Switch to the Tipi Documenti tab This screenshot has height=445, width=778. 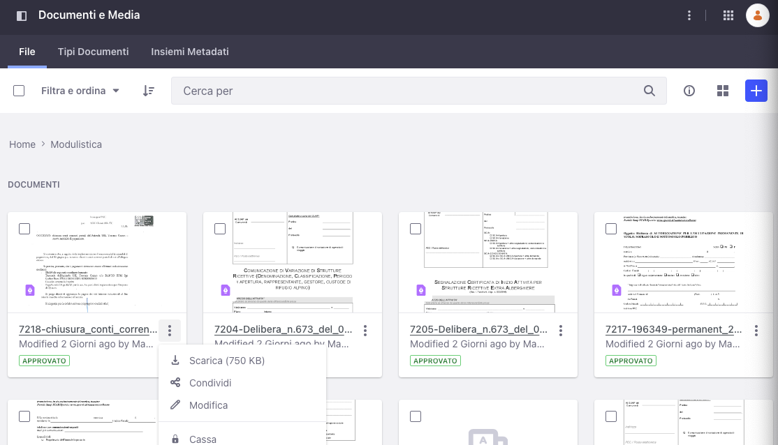click(93, 52)
